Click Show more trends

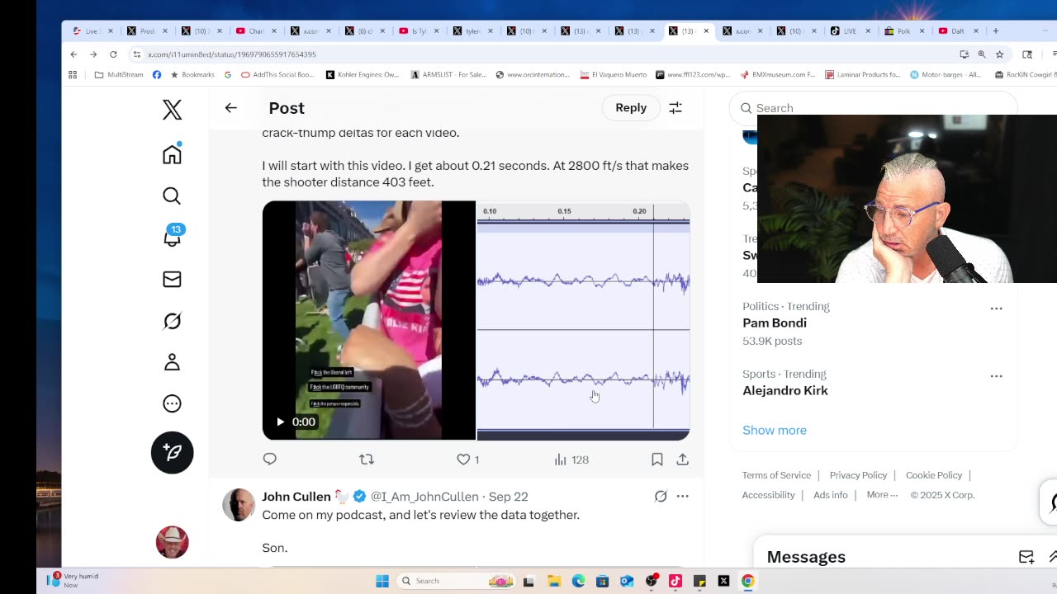pyautogui.click(x=775, y=430)
